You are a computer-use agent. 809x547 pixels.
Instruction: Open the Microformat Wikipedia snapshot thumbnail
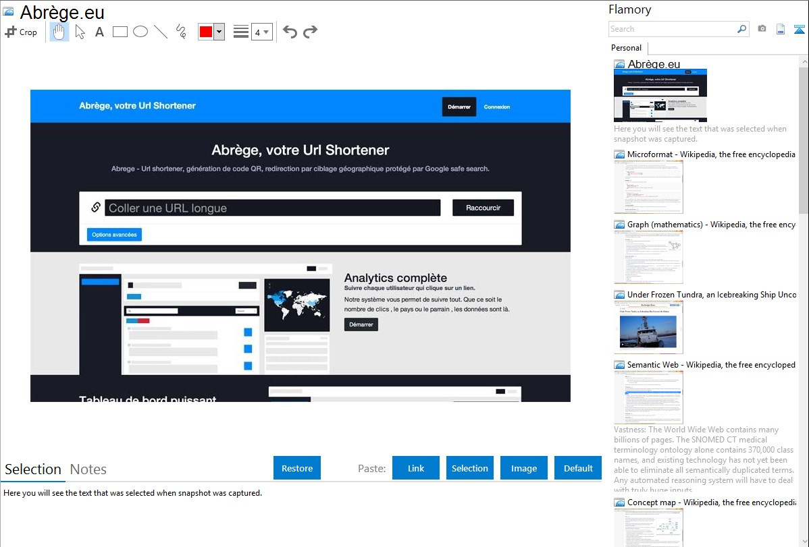(x=648, y=187)
